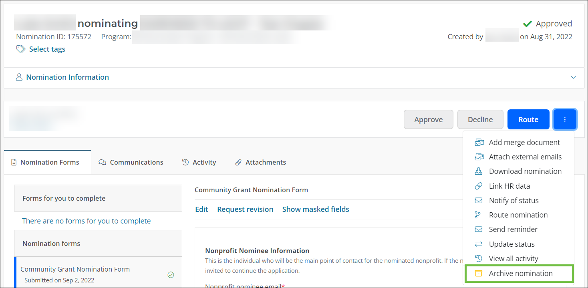The image size is (588, 288).
Task: Click the View all activity clock icon
Action: (479, 258)
